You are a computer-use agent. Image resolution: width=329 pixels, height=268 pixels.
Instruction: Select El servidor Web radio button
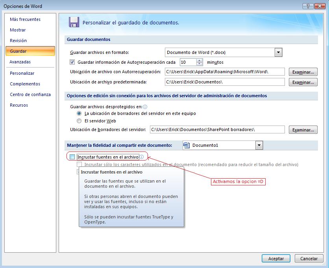pyautogui.click(x=79, y=121)
